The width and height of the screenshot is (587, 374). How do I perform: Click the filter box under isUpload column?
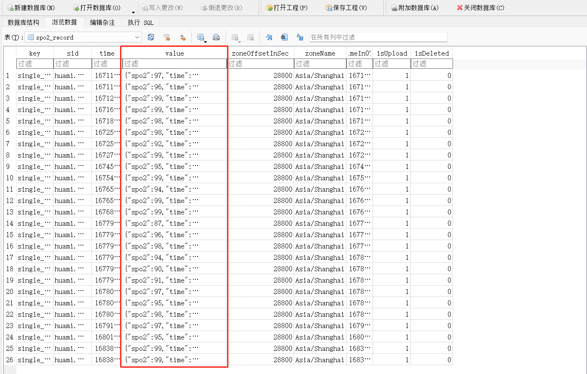(392, 64)
